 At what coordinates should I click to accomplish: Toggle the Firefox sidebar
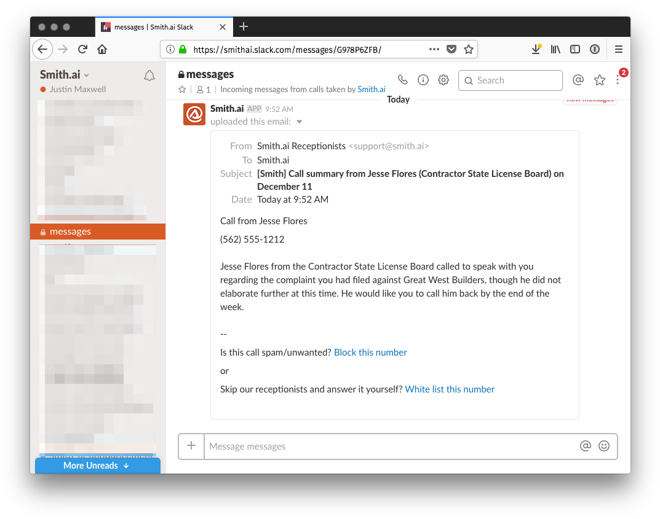575,49
